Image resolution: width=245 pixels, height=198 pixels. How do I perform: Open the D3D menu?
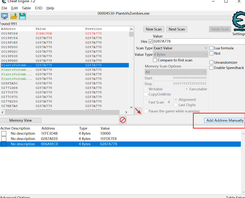pyautogui.click(x=39, y=8)
